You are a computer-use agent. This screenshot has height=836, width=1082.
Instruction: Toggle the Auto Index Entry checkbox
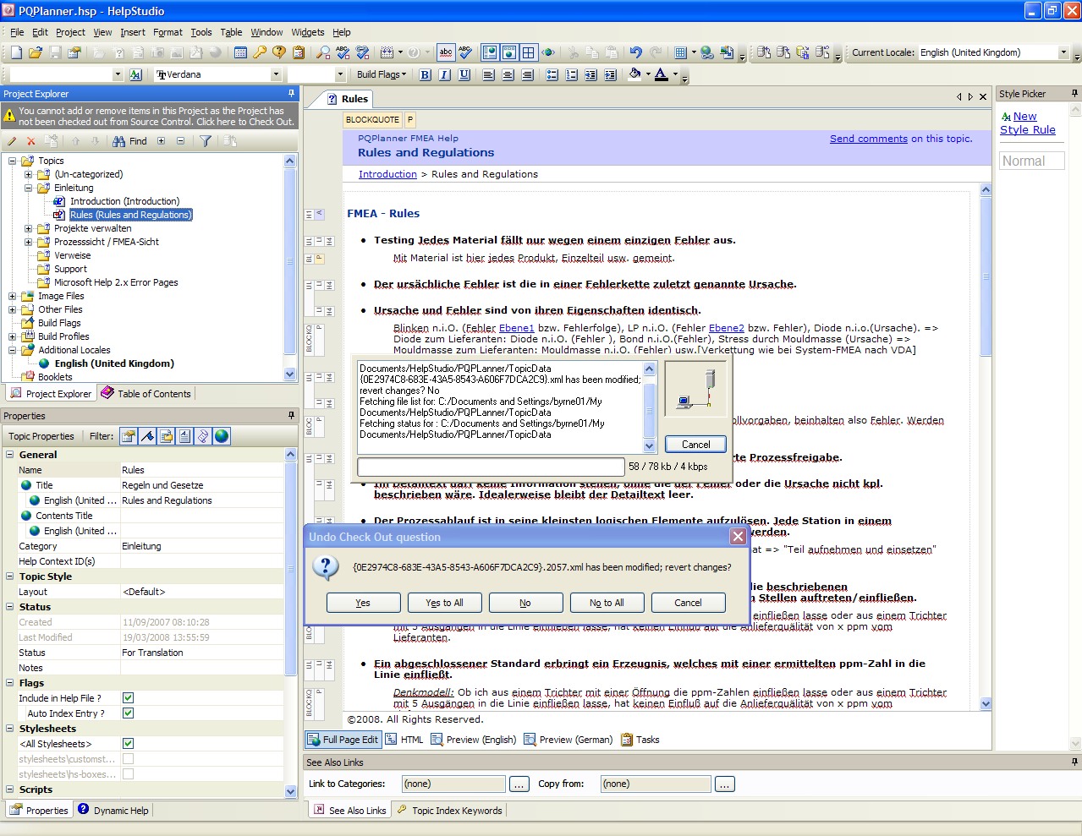128,713
